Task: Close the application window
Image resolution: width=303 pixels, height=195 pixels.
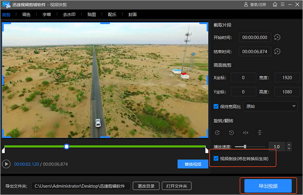Action: coord(297,4)
